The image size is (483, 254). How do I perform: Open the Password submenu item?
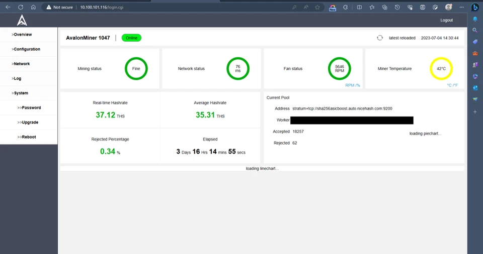coord(29,107)
